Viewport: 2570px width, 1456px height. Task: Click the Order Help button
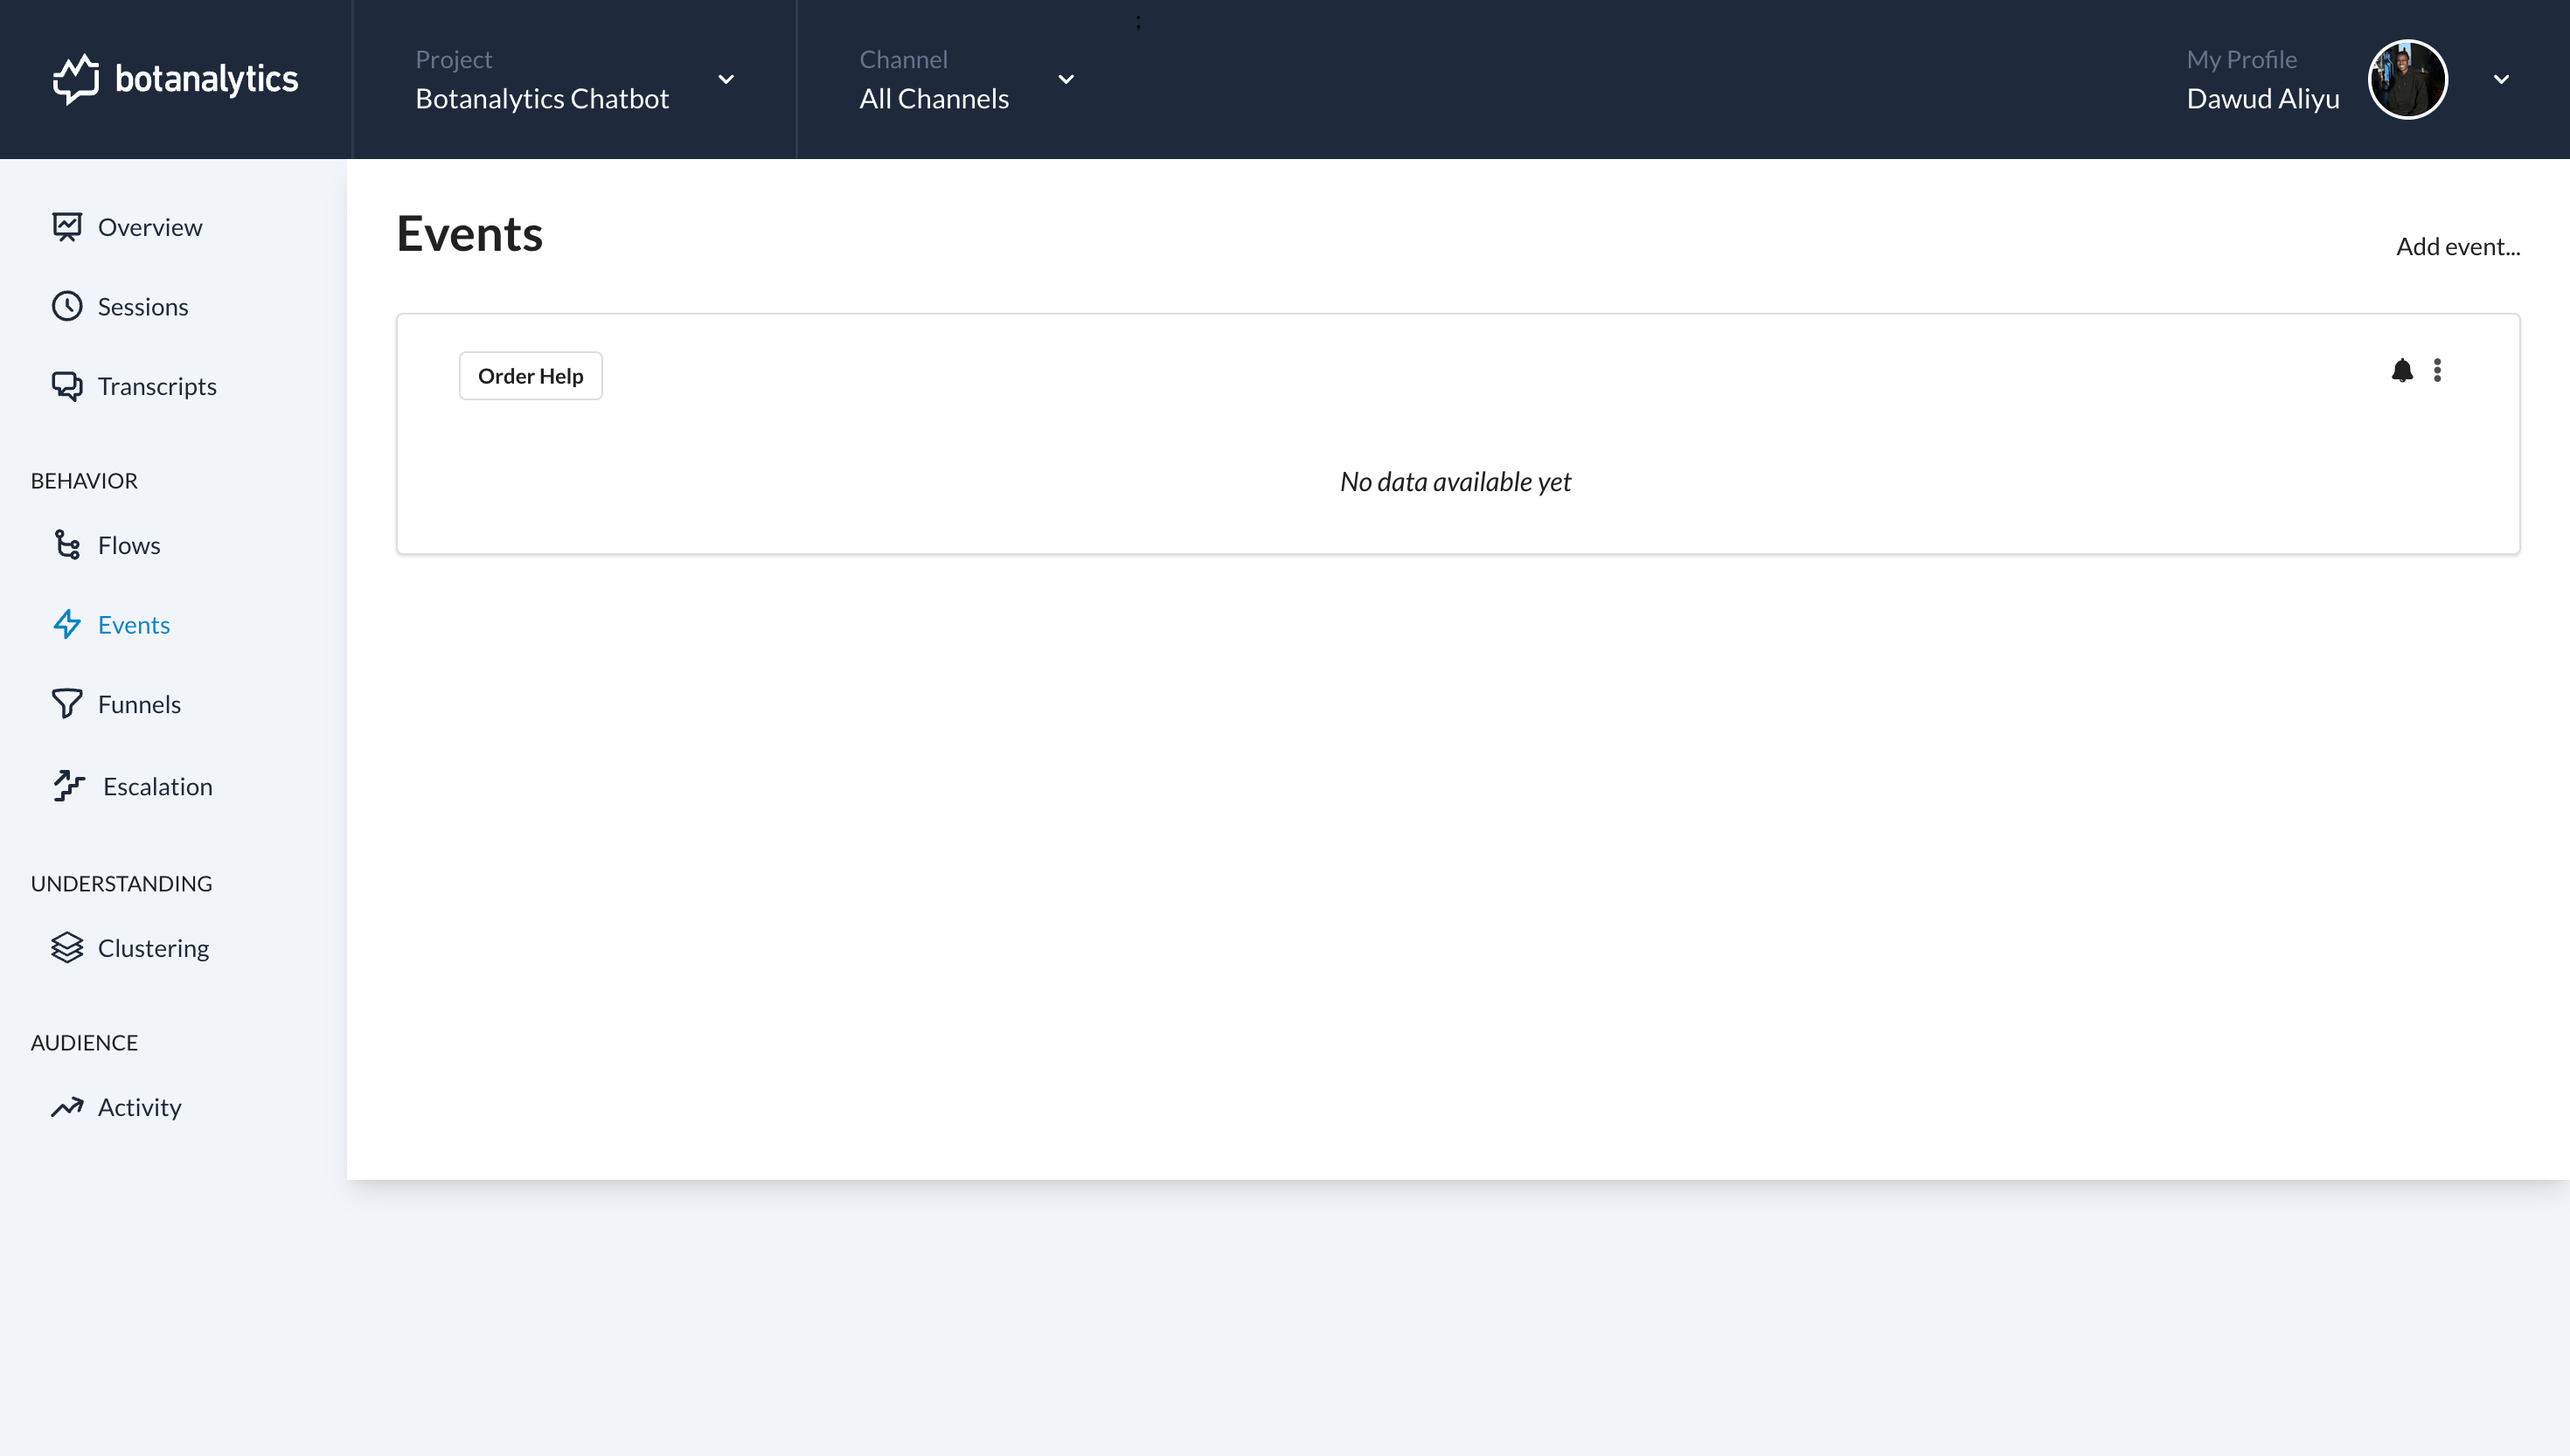[530, 374]
